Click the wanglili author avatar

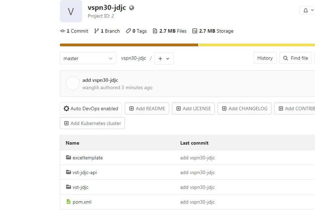point(73,84)
